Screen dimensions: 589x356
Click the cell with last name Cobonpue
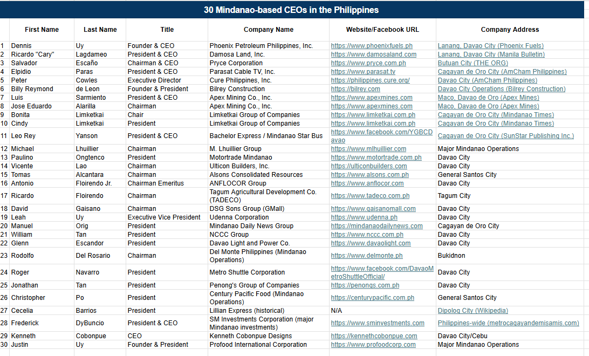(100, 336)
